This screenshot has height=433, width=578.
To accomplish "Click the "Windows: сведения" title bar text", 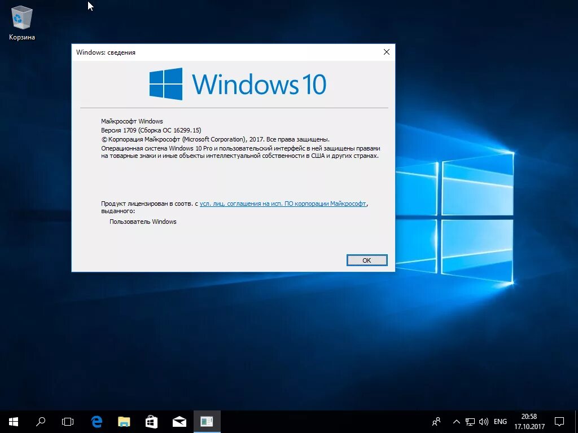I will pyautogui.click(x=106, y=52).
